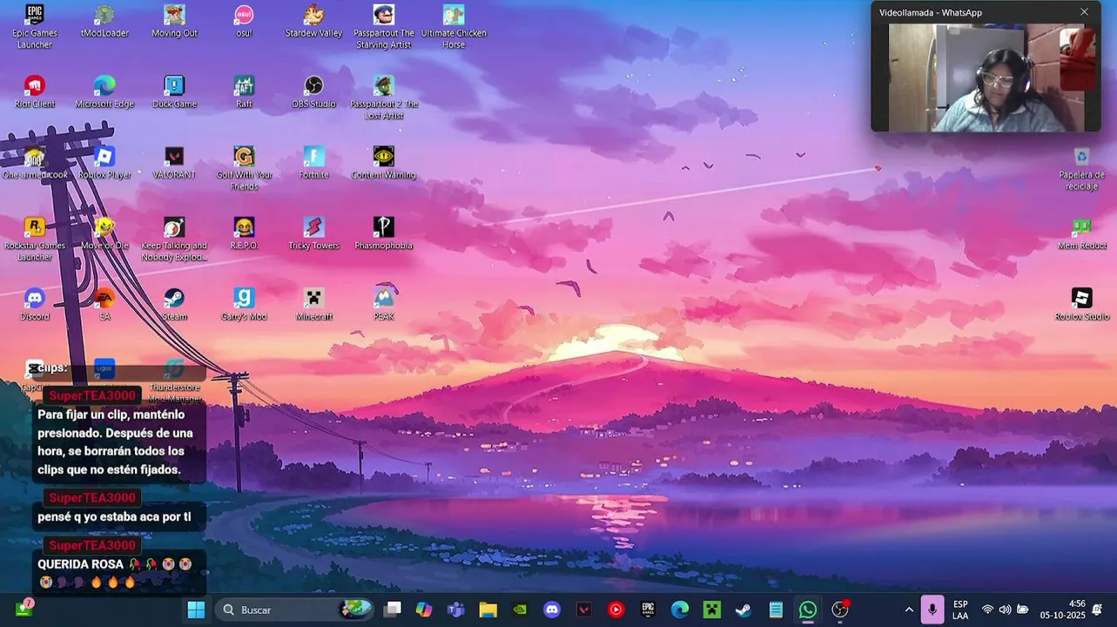Image resolution: width=1117 pixels, height=627 pixels.
Task: Select Keep Talking and Nobody Explodes icon
Action: coord(174,239)
